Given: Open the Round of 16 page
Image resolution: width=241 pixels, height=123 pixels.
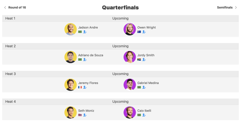Looking at the screenshot, I should pos(17,8).
